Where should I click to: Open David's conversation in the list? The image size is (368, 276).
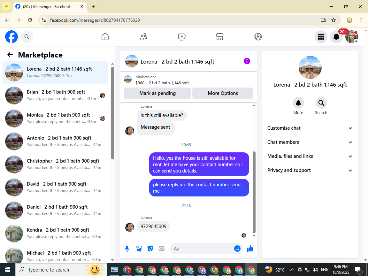point(55,187)
